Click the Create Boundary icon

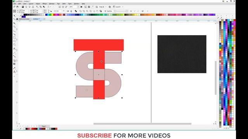101,11
